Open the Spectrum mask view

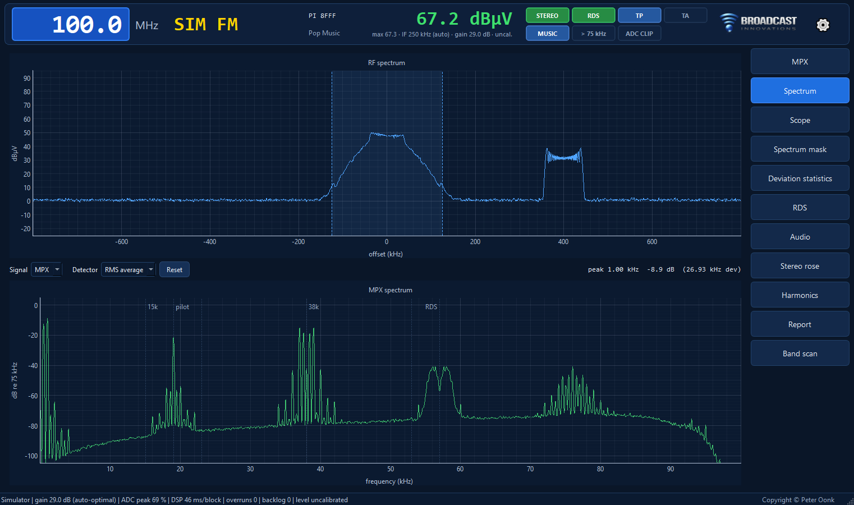tap(800, 149)
